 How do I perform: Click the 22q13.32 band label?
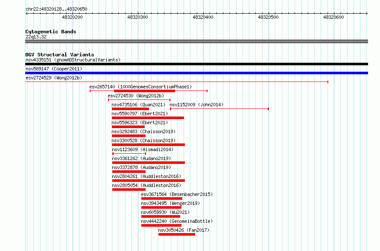tap(36, 37)
